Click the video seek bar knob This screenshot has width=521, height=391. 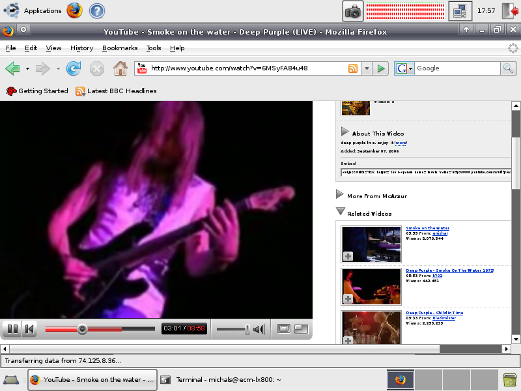pyautogui.click(x=82, y=329)
